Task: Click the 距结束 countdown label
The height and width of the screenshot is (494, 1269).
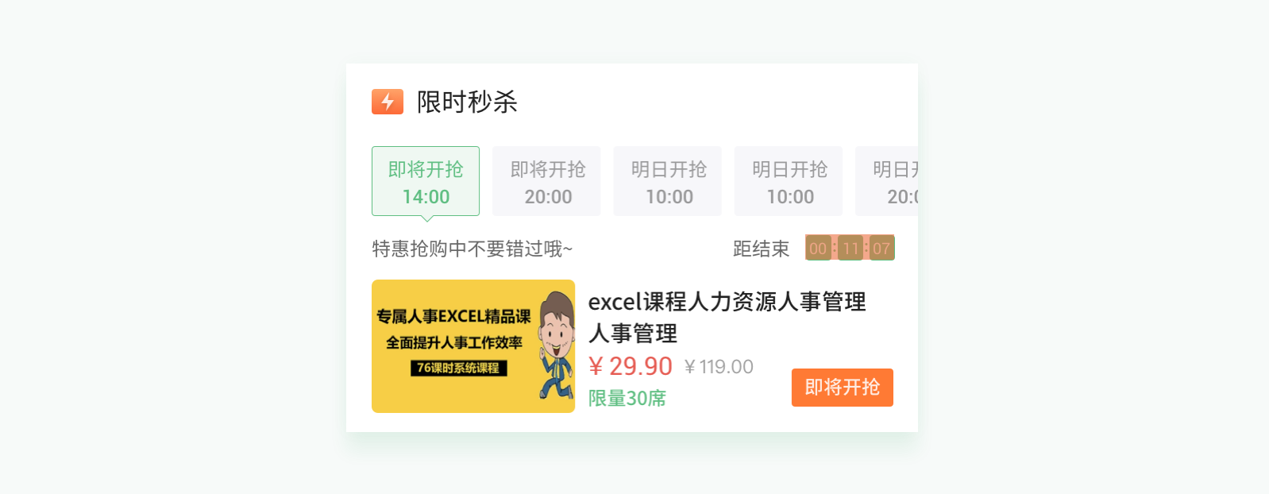Action: [761, 249]
